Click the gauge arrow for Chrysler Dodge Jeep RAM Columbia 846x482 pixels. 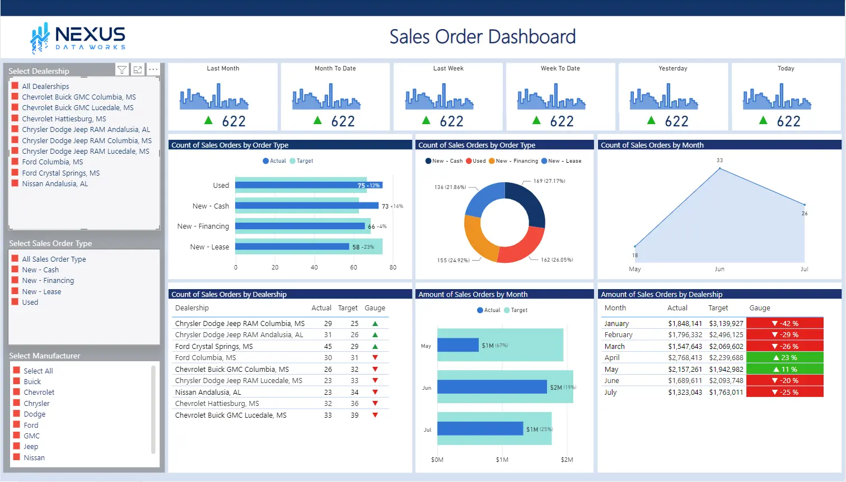[x=375, y=324]
